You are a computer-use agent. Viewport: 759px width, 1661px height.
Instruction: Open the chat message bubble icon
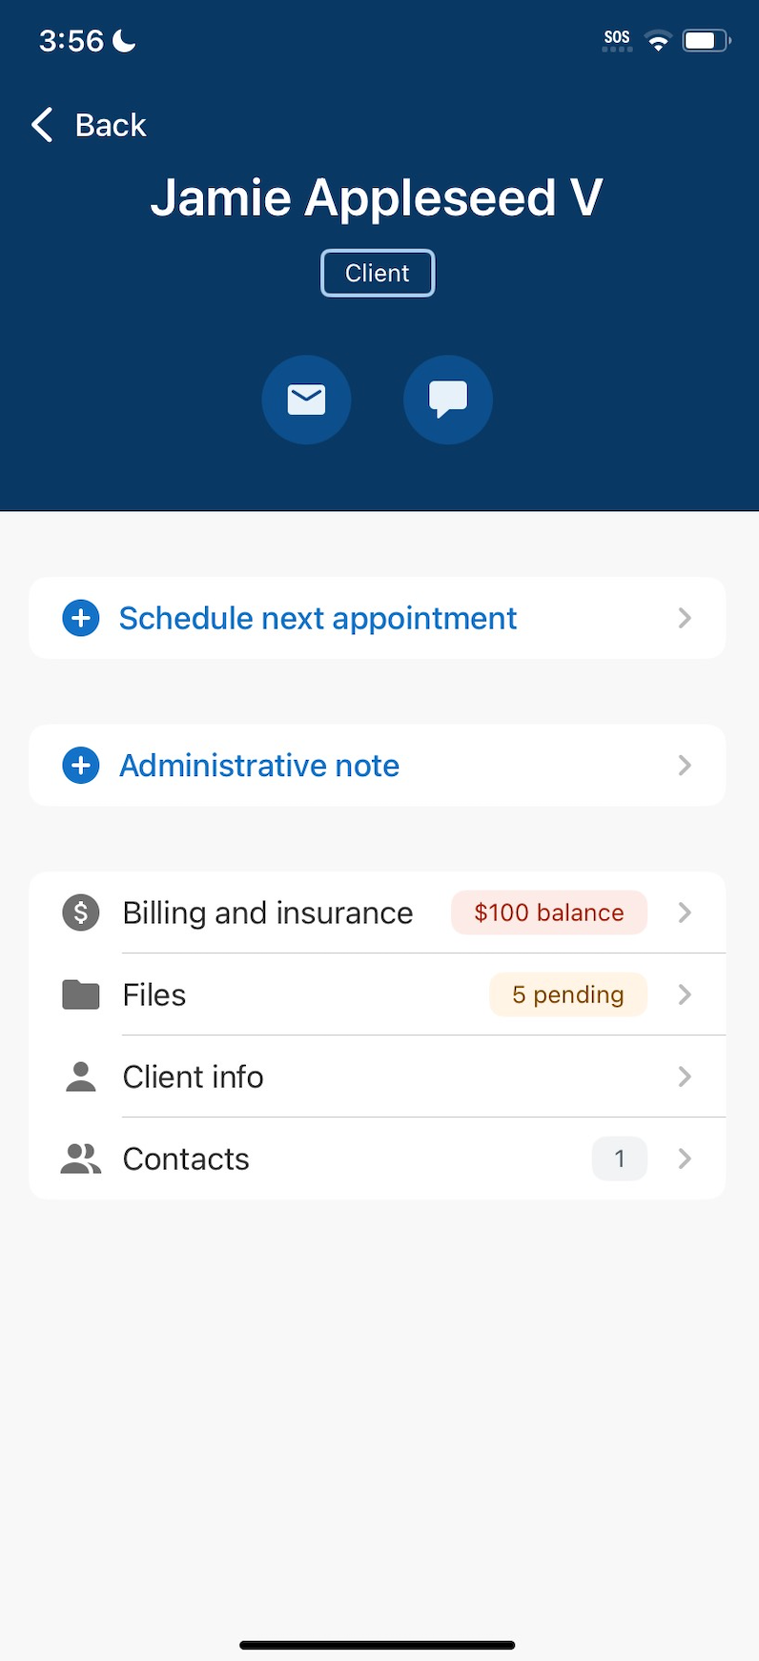[x=448, y=400]
